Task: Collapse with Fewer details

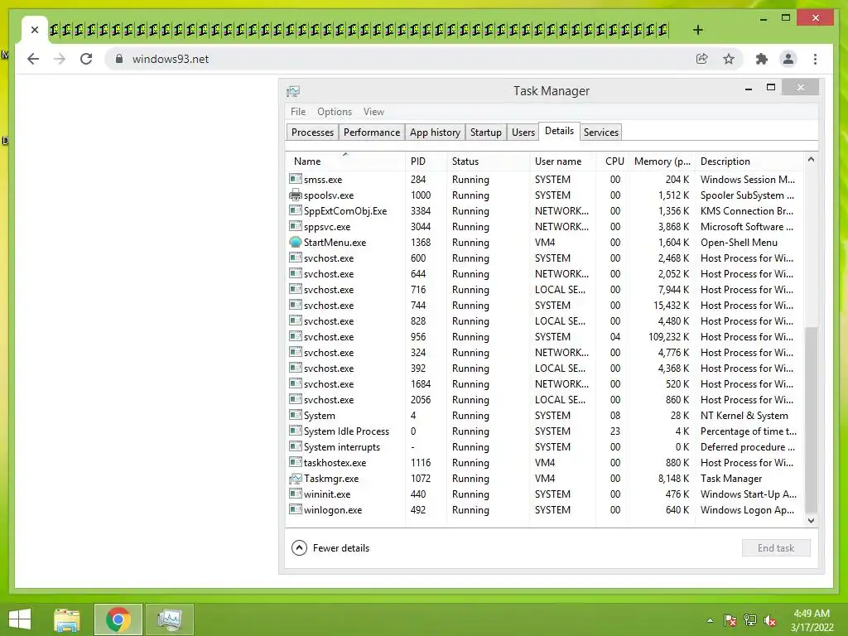Action: click(x=330, y=548)
